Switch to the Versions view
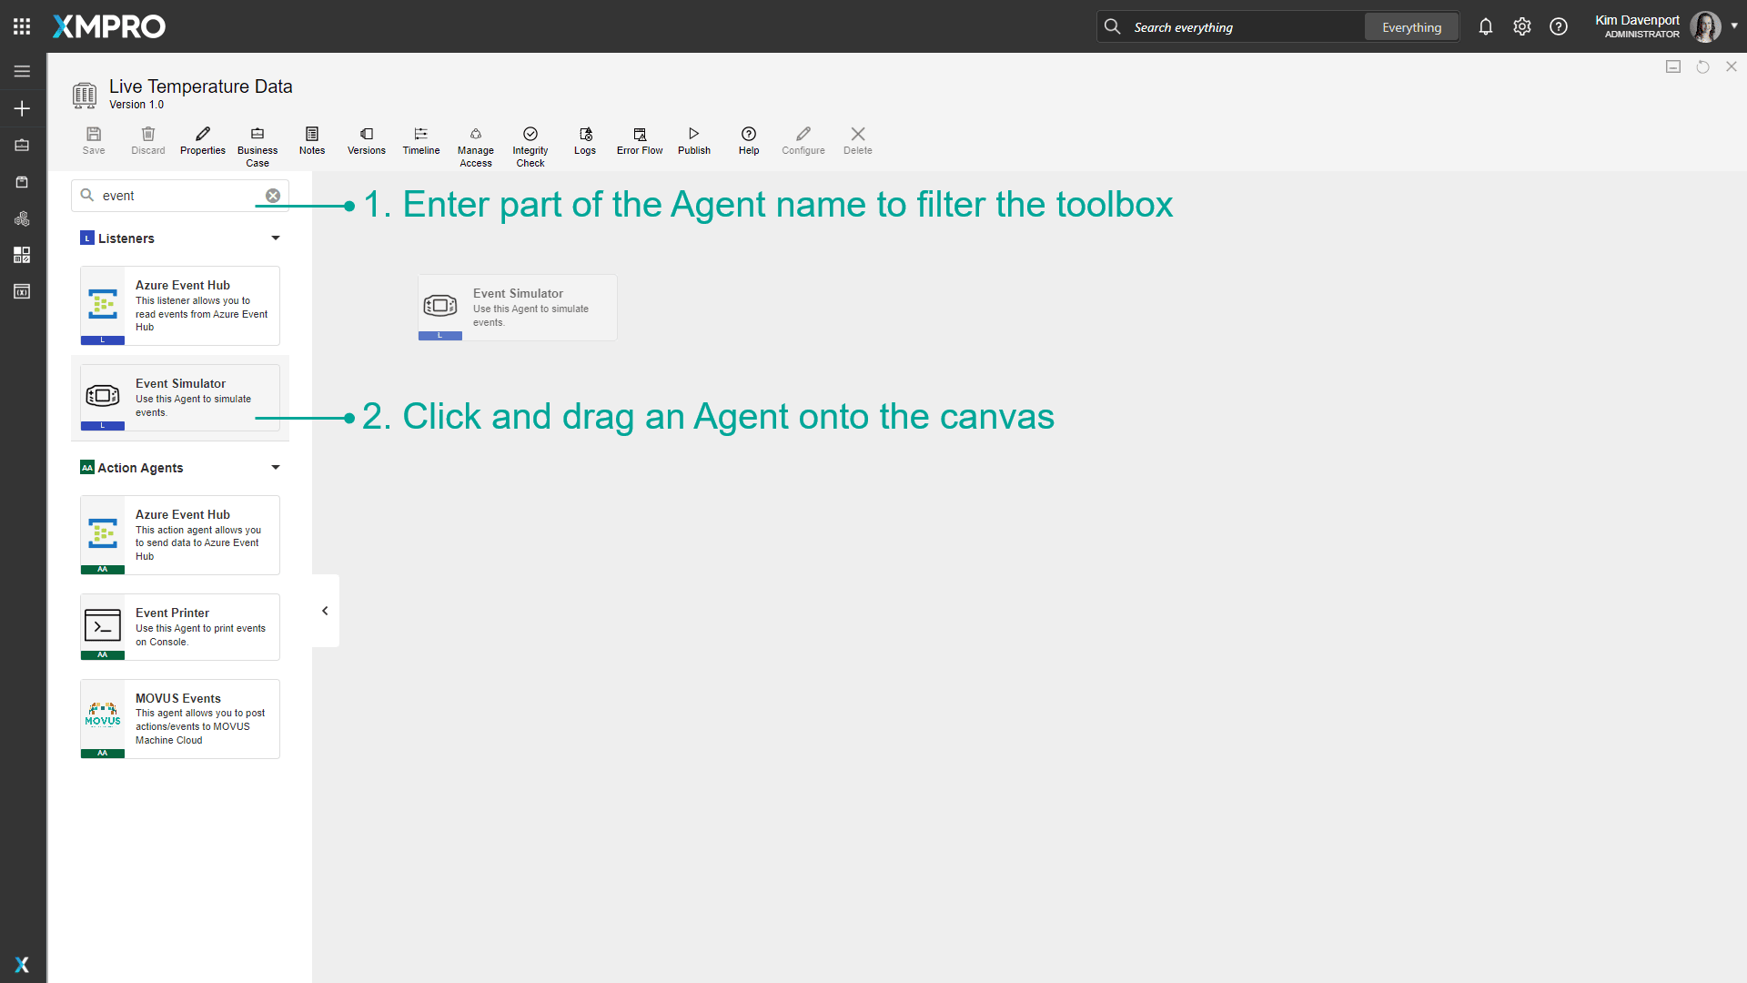1747x983 pixels. tap(366, 139)
